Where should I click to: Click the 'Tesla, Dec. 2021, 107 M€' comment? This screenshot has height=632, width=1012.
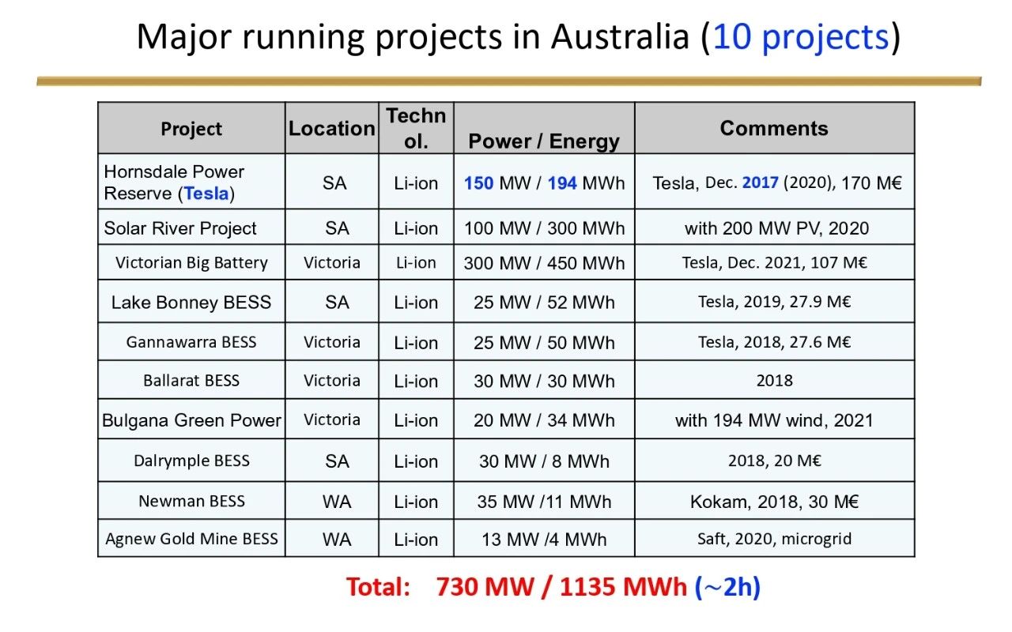[x=775, y=262]
